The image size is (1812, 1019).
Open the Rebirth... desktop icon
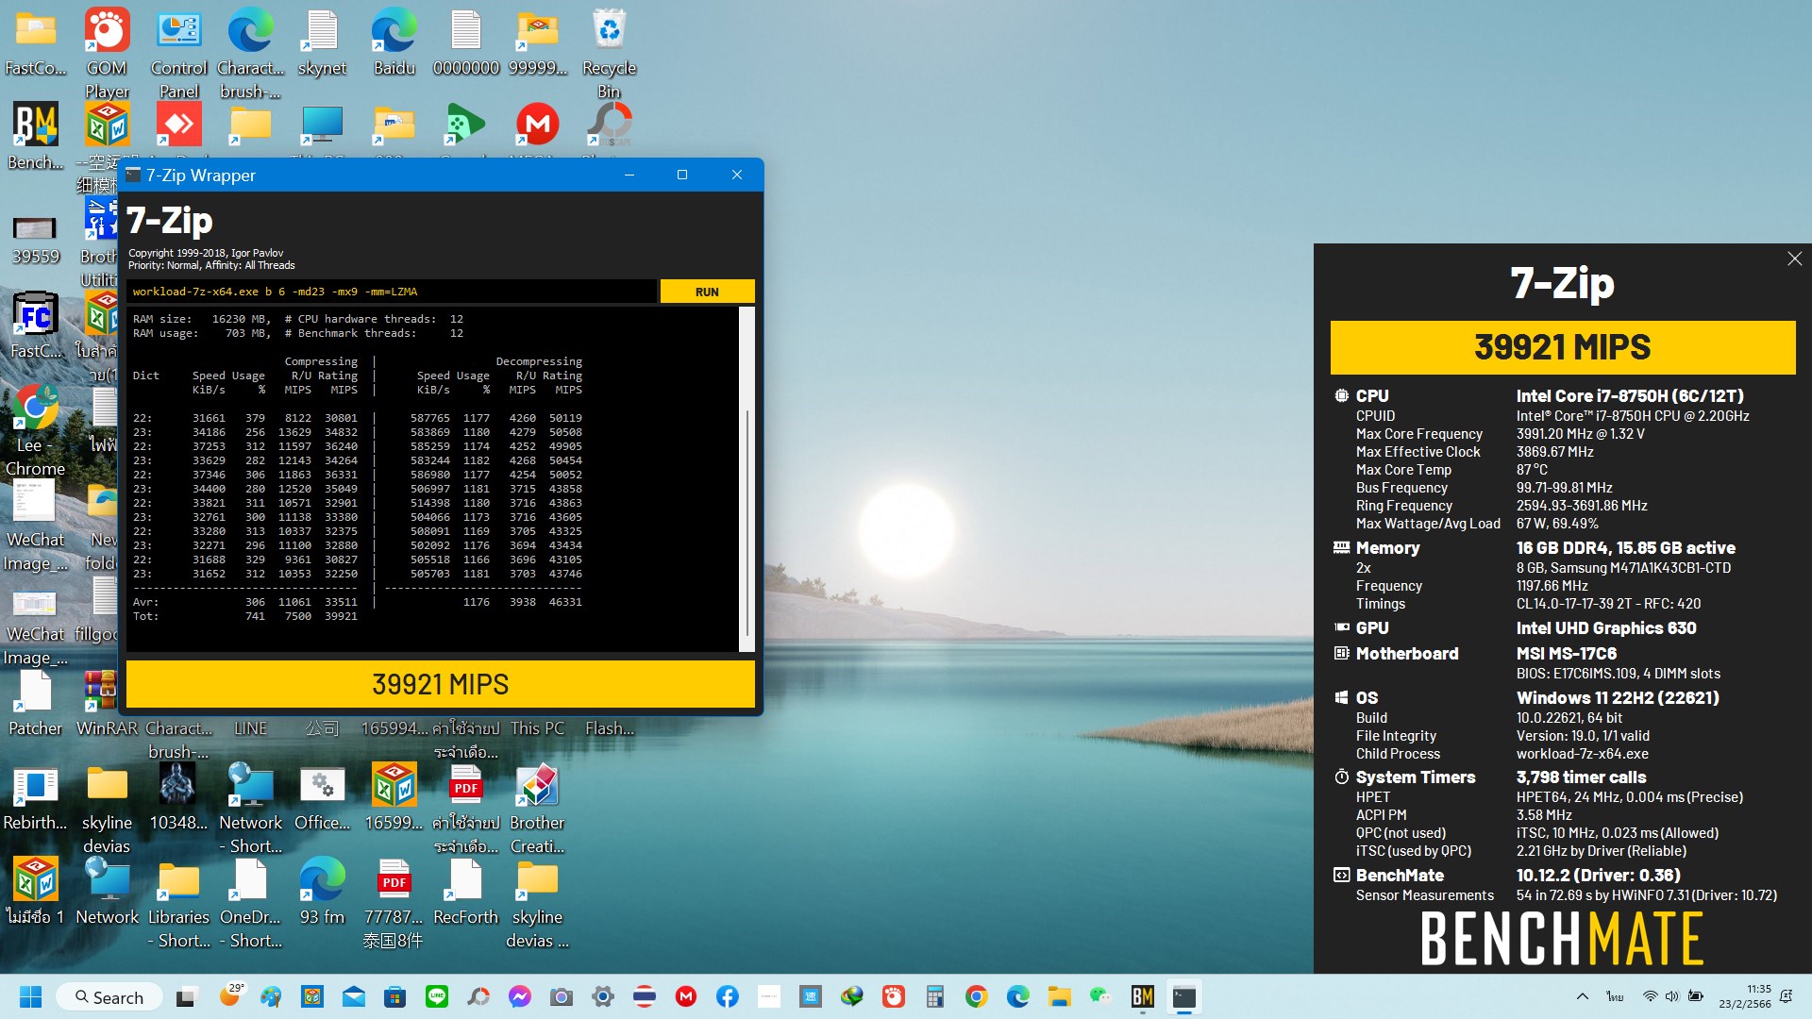36,797
